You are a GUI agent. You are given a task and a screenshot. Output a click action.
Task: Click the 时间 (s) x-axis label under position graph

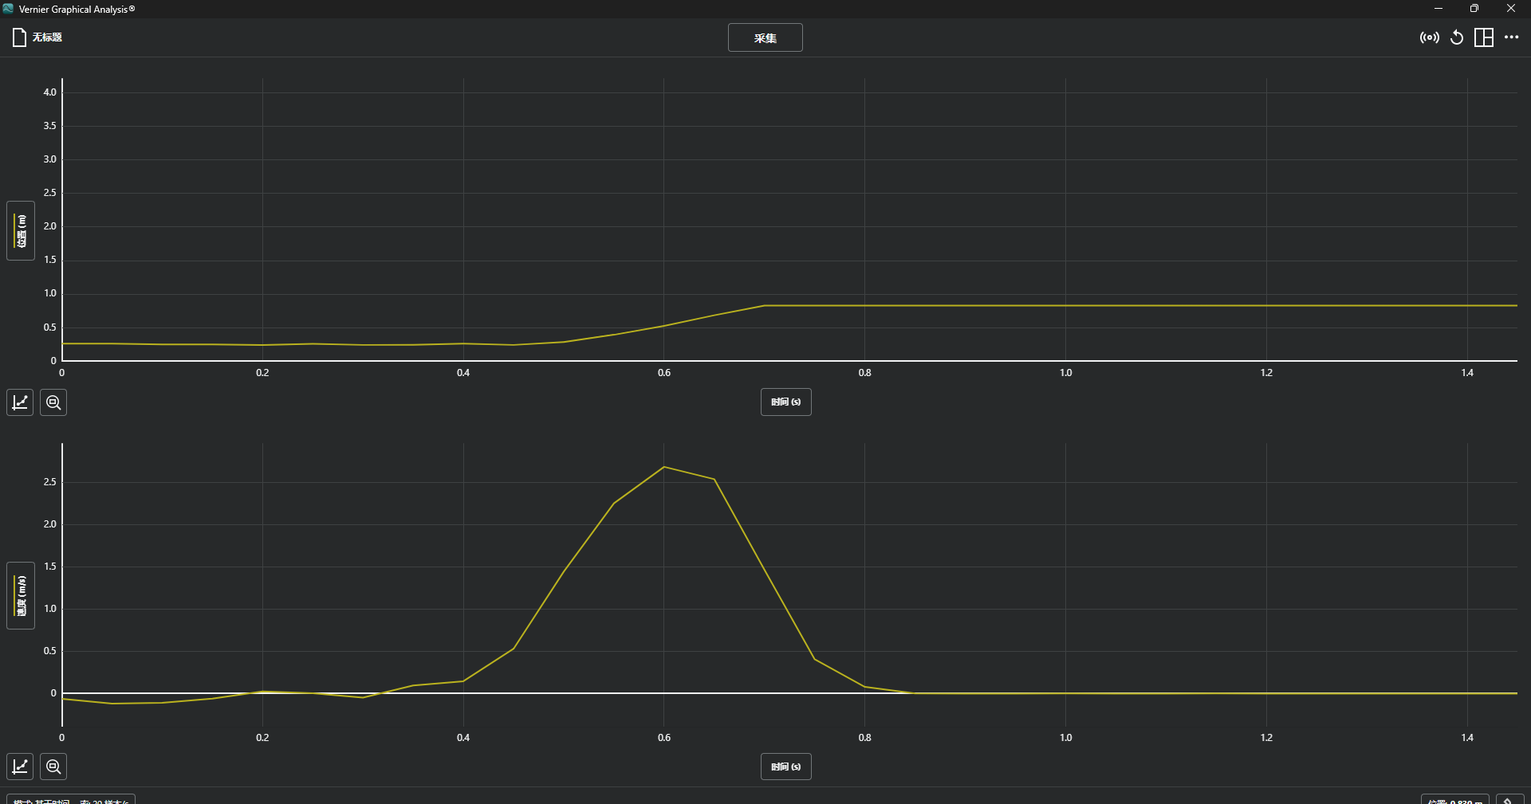tap(785, 402)
